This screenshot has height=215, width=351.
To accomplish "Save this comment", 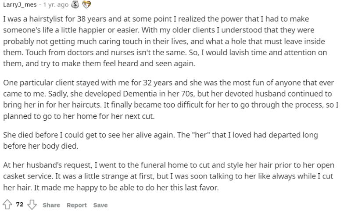I will pyautogui.click(x=100, y=205).
